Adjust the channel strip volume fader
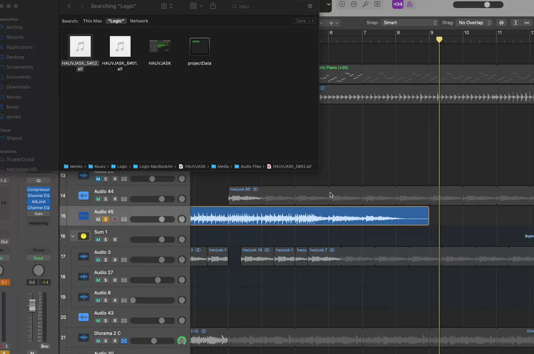 [32, 305]
